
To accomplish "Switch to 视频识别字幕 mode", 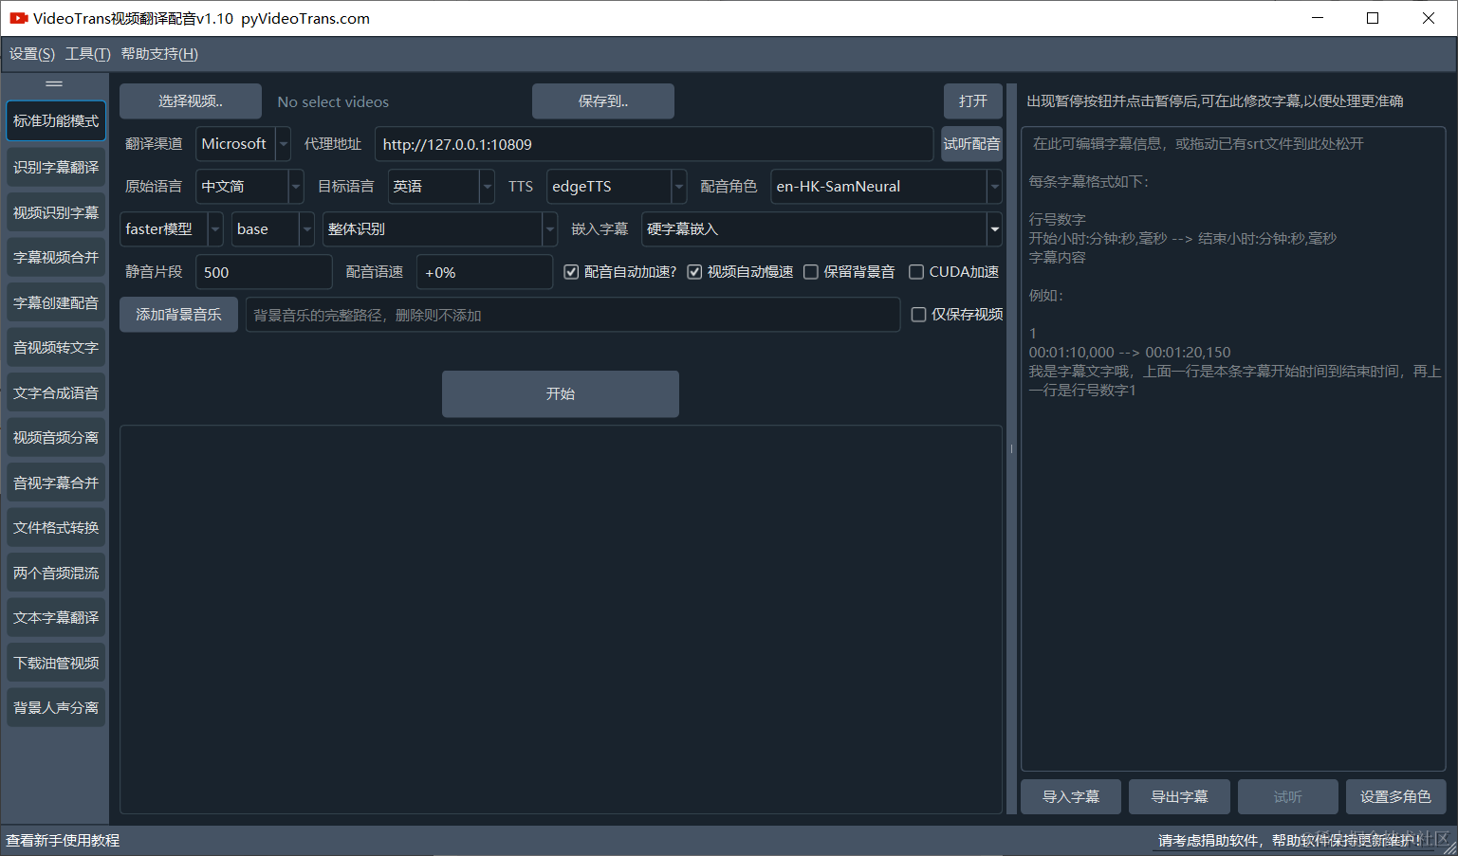I will pyautogui.click(x=56, y=212).
